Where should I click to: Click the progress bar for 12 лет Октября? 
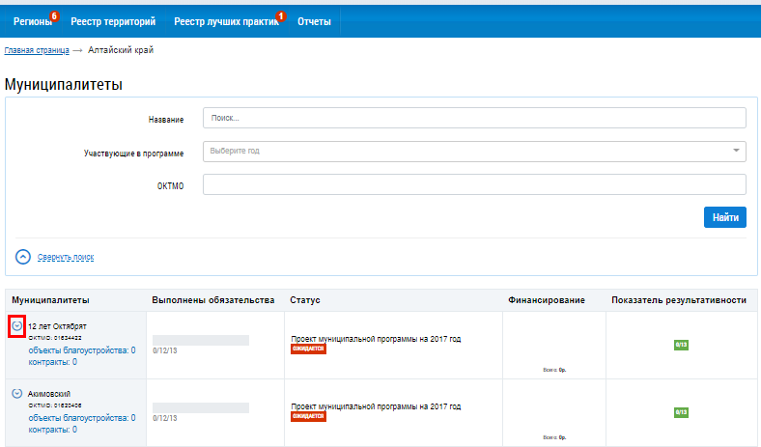point(201,340)
